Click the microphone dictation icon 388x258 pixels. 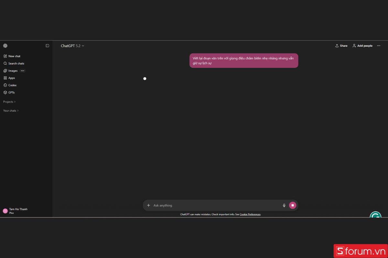tap(284, 205)
